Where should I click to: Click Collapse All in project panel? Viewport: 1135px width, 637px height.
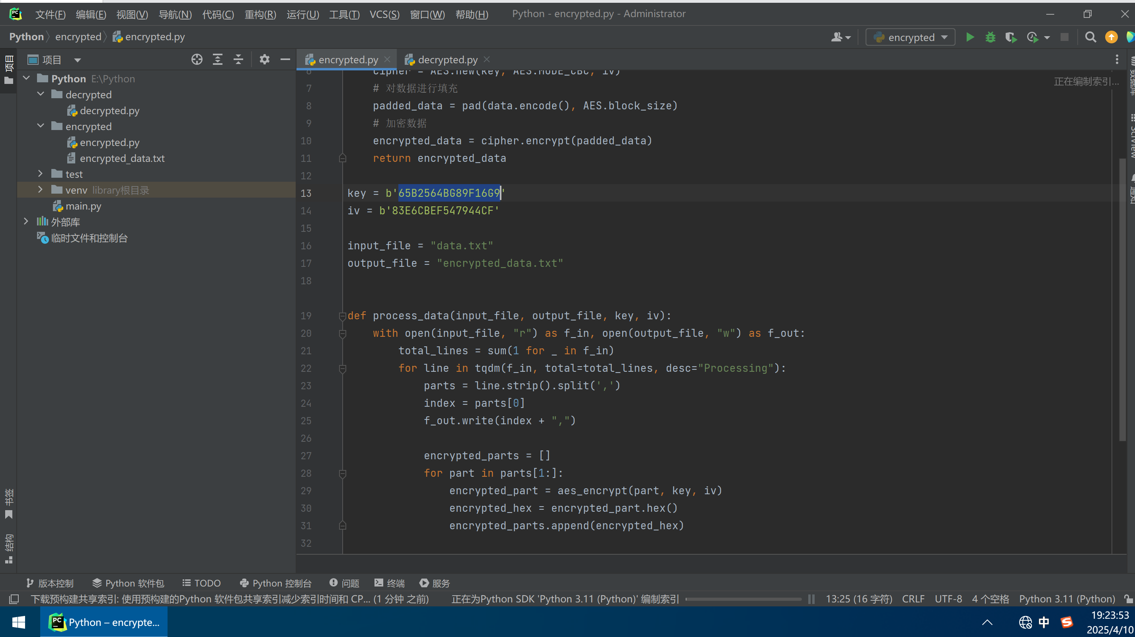click(x=238, y=59)
